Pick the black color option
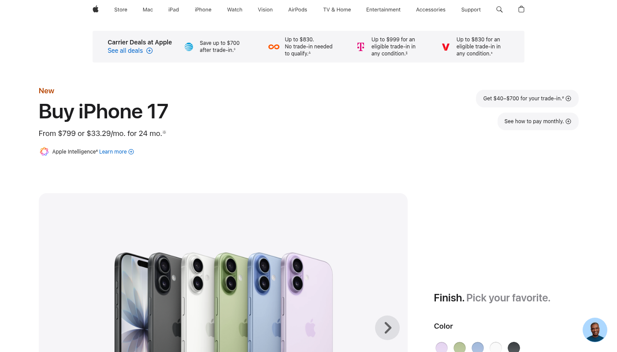 [514, 347]
